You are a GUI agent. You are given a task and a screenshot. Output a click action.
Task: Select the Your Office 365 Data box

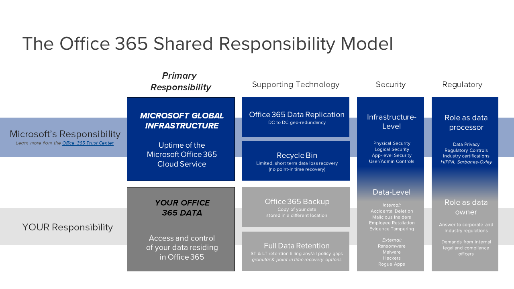point(181,229)
